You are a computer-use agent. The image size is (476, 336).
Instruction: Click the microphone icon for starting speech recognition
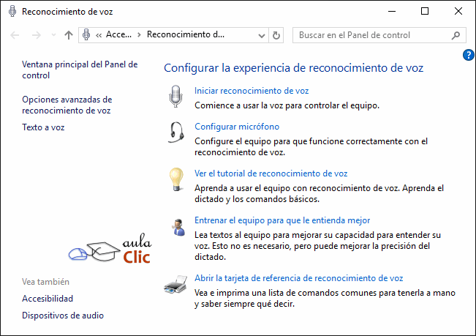click(175, 97)
